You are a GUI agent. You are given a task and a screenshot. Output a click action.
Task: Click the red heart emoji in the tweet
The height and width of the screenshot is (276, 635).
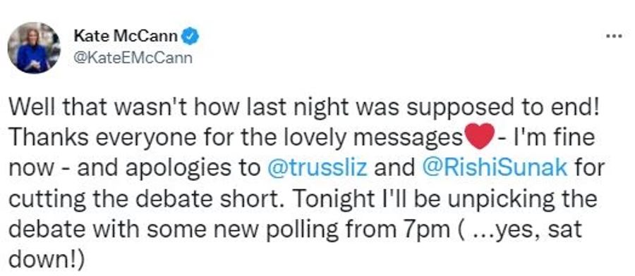pos(480,137)
